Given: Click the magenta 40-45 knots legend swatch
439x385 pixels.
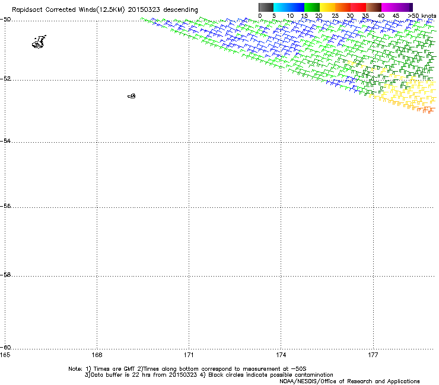Looking at the screenshot, I should (389, 7).
